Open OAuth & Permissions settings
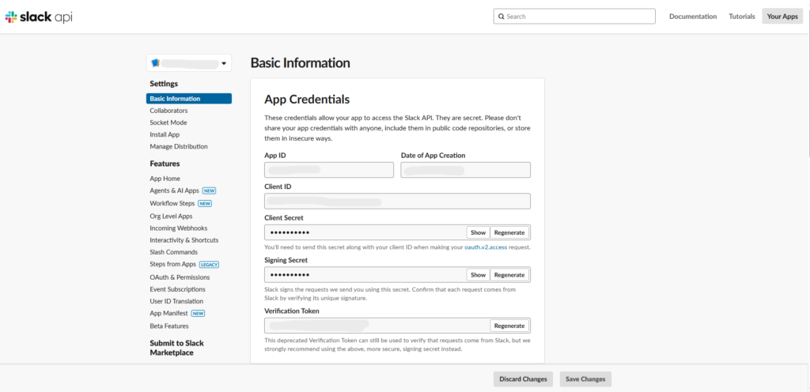Image resolution: width=810 pixels, height=392 pixels. (180, 277)
